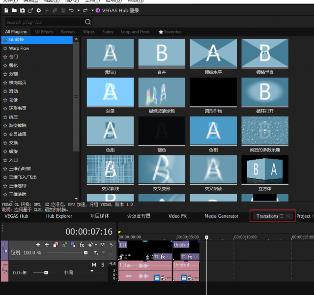Click the Open folder icon

[14, 10]
